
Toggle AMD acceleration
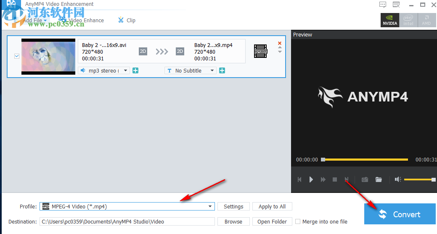[426, 20]
